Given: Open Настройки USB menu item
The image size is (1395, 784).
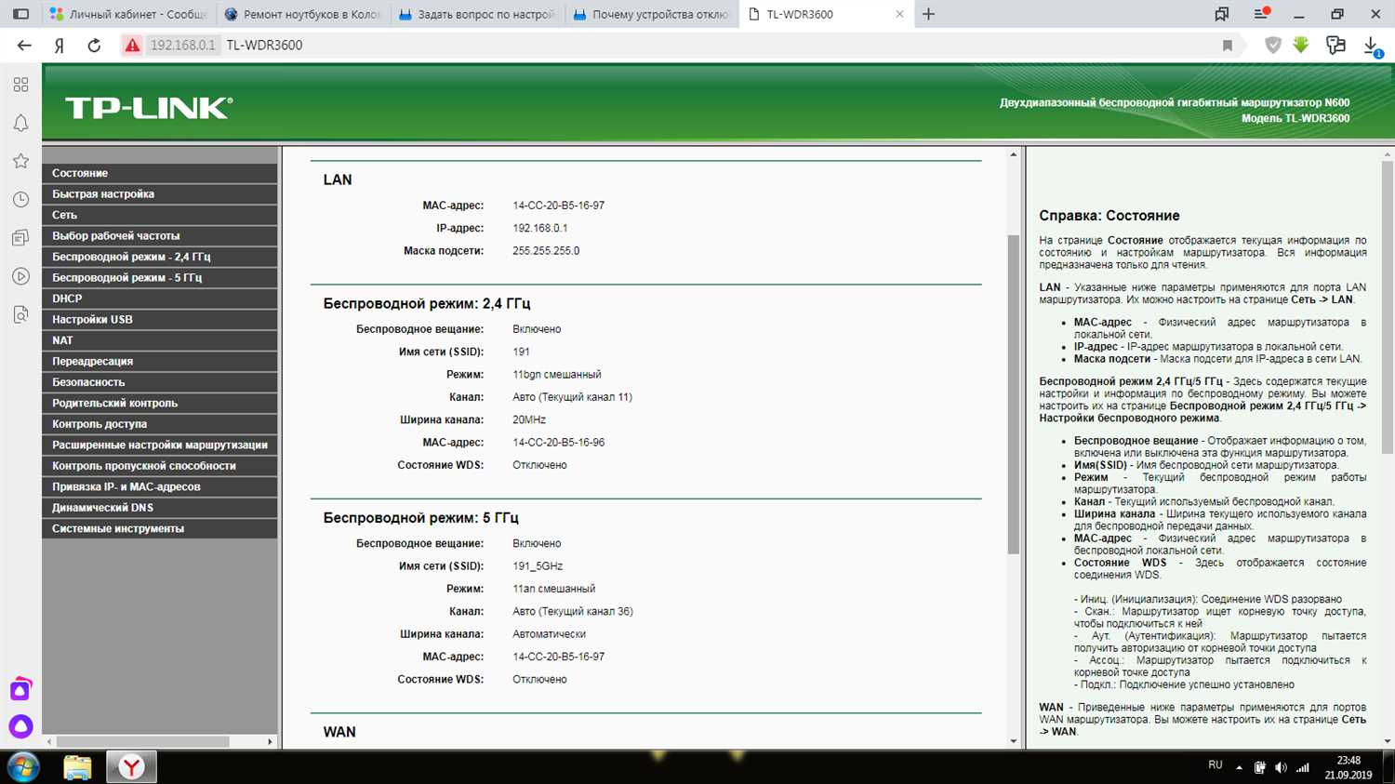Looking at the screenshot, I should tap(160, 320).
